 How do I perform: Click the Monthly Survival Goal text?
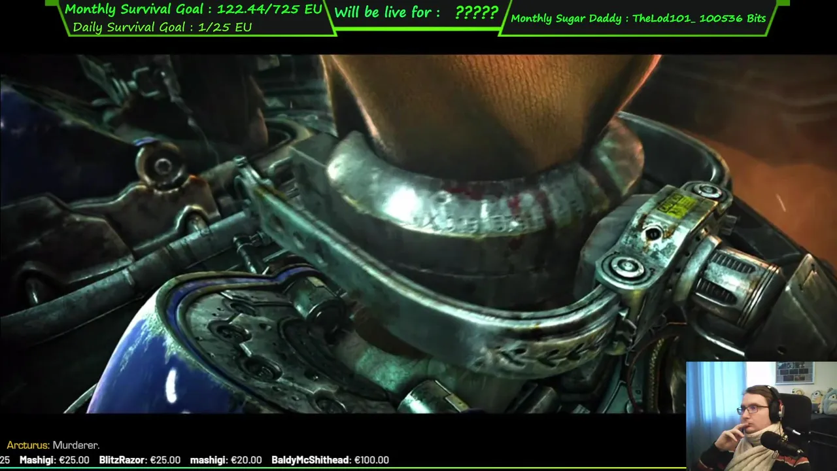click(x=194, y=9)
